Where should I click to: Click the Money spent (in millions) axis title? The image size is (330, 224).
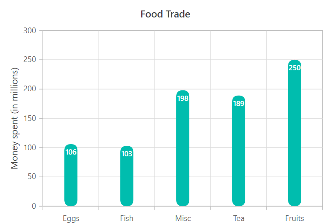point(15,118)
